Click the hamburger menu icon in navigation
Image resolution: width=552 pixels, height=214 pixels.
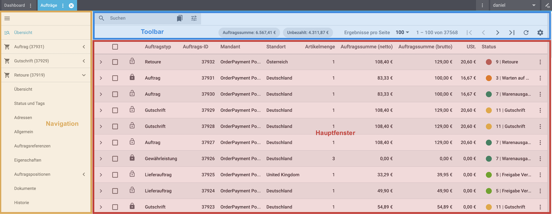[7, 19]
